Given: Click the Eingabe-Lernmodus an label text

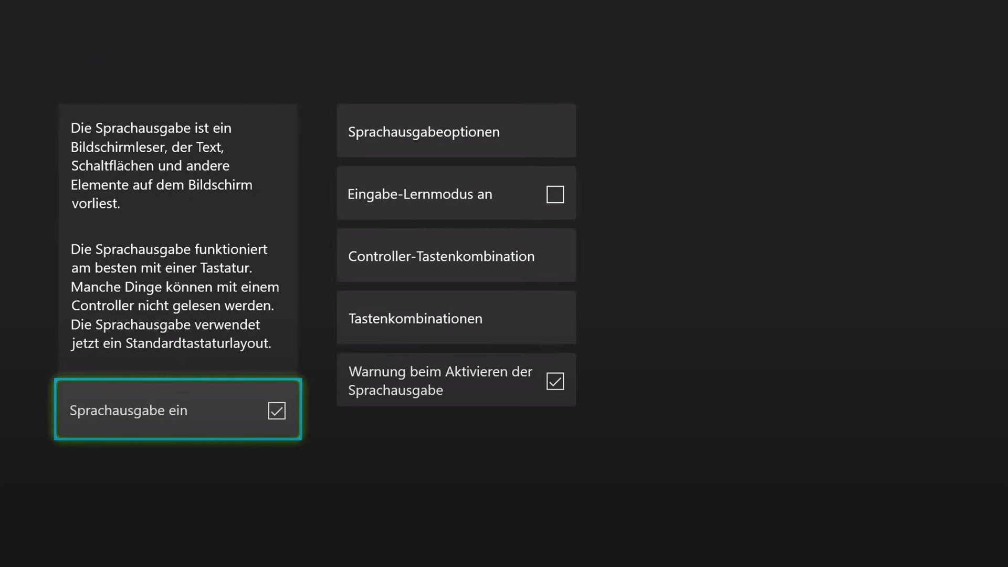Looking at the screenshot, I should coord(419,194).
